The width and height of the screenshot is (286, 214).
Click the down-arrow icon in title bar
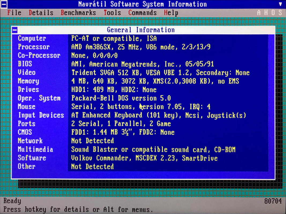[x=281, y=4]
